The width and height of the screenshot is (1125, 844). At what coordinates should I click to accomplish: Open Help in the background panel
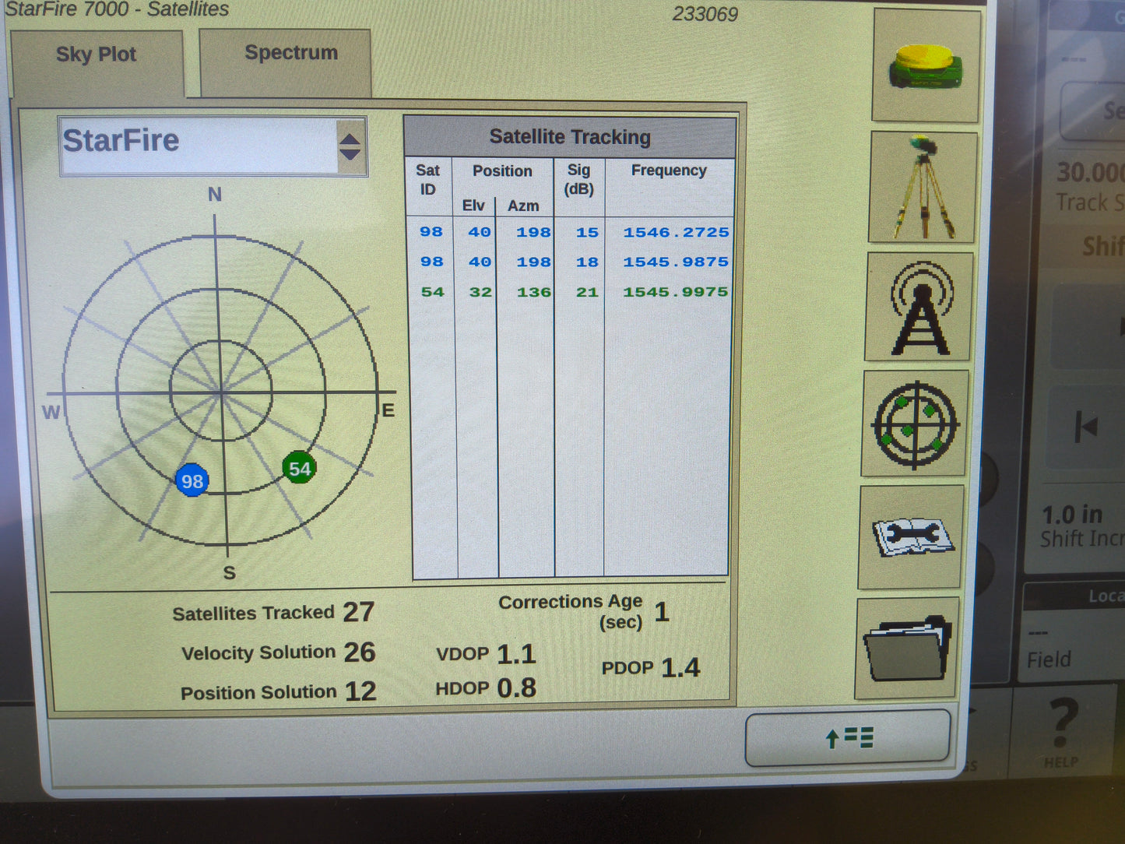1063,732
